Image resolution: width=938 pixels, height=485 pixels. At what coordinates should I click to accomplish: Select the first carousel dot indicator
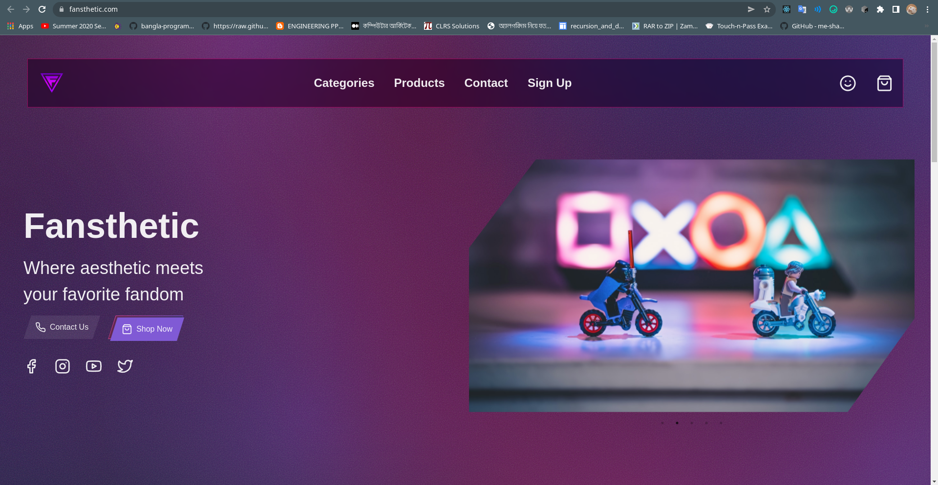(x=662, y=423)
